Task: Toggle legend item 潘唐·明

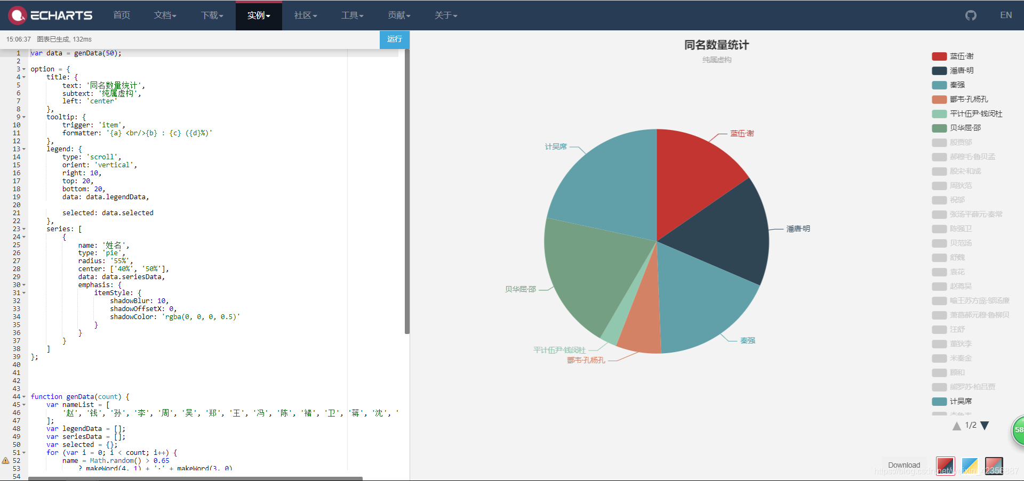Action: click(x=953, y=71)
